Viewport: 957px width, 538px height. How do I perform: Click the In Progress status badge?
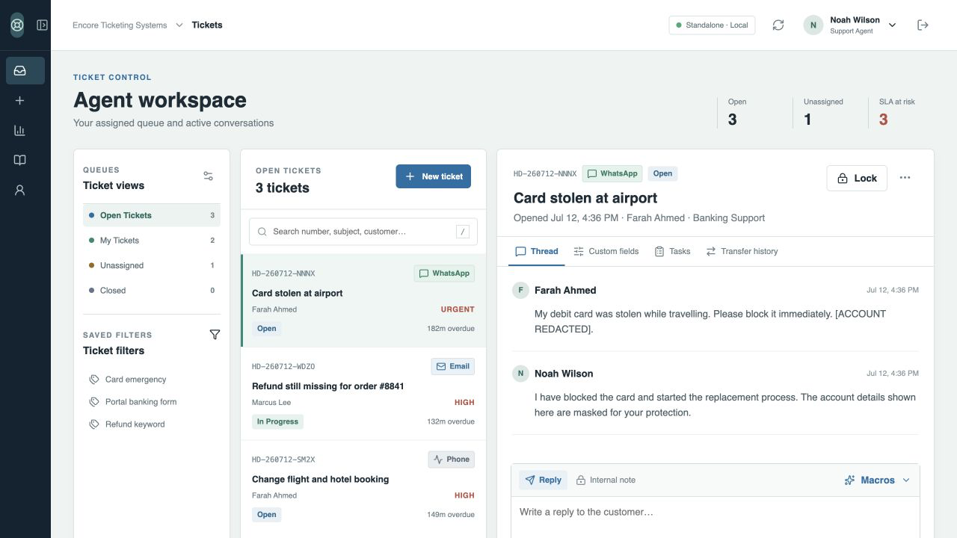click(277, 421)
